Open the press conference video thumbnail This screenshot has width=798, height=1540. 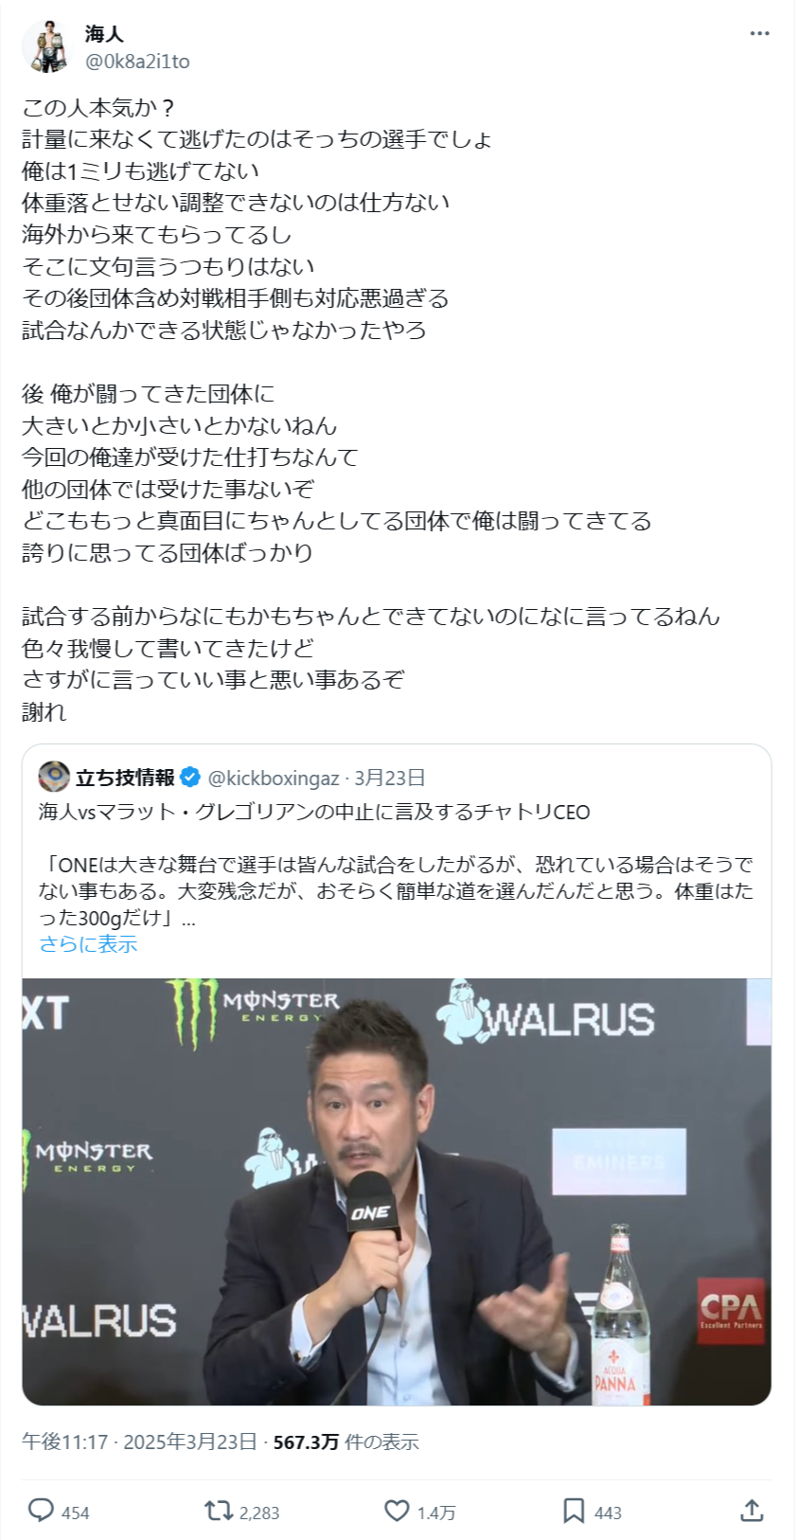click(397, 1191)
